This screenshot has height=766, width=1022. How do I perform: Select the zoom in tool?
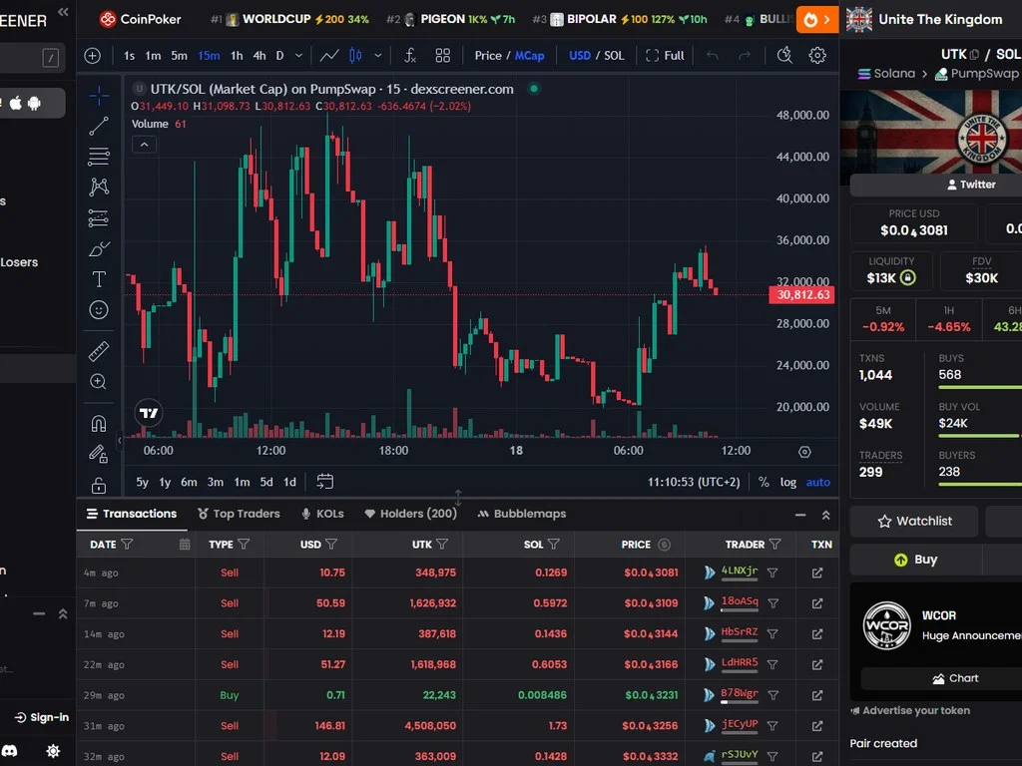(x=99, y=382)
